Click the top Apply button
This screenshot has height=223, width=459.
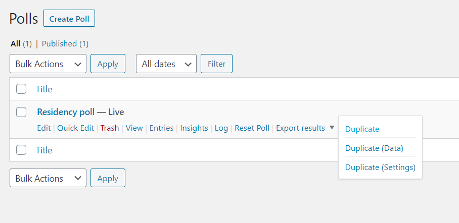(x=108, y=64)
